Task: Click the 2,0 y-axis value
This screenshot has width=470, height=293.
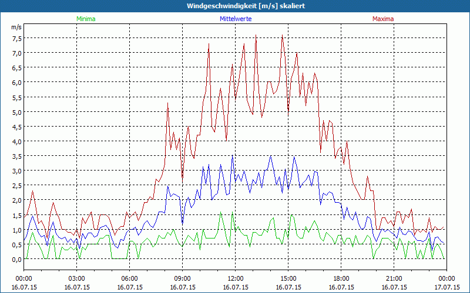Action: [x=16, y=200]
